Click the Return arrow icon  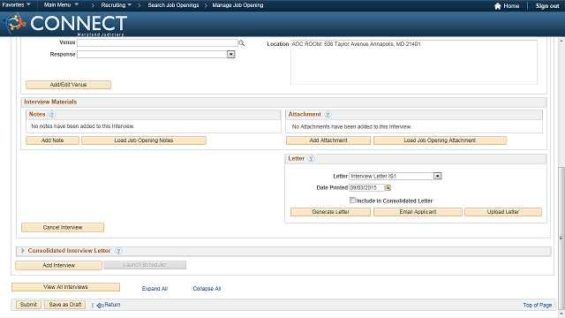pos(100,305)
